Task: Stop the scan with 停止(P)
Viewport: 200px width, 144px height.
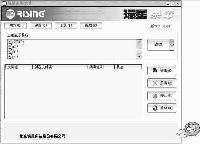Action: point(162,95)
